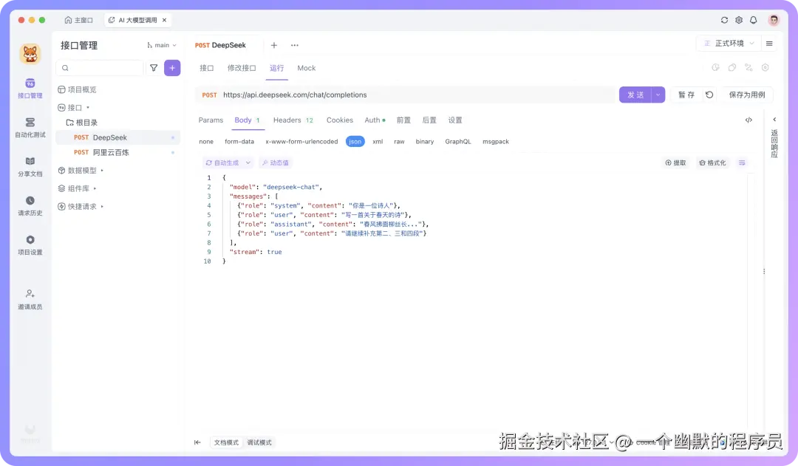Select the form-data body type
798x466 pixels.
[x=239, y=142]
